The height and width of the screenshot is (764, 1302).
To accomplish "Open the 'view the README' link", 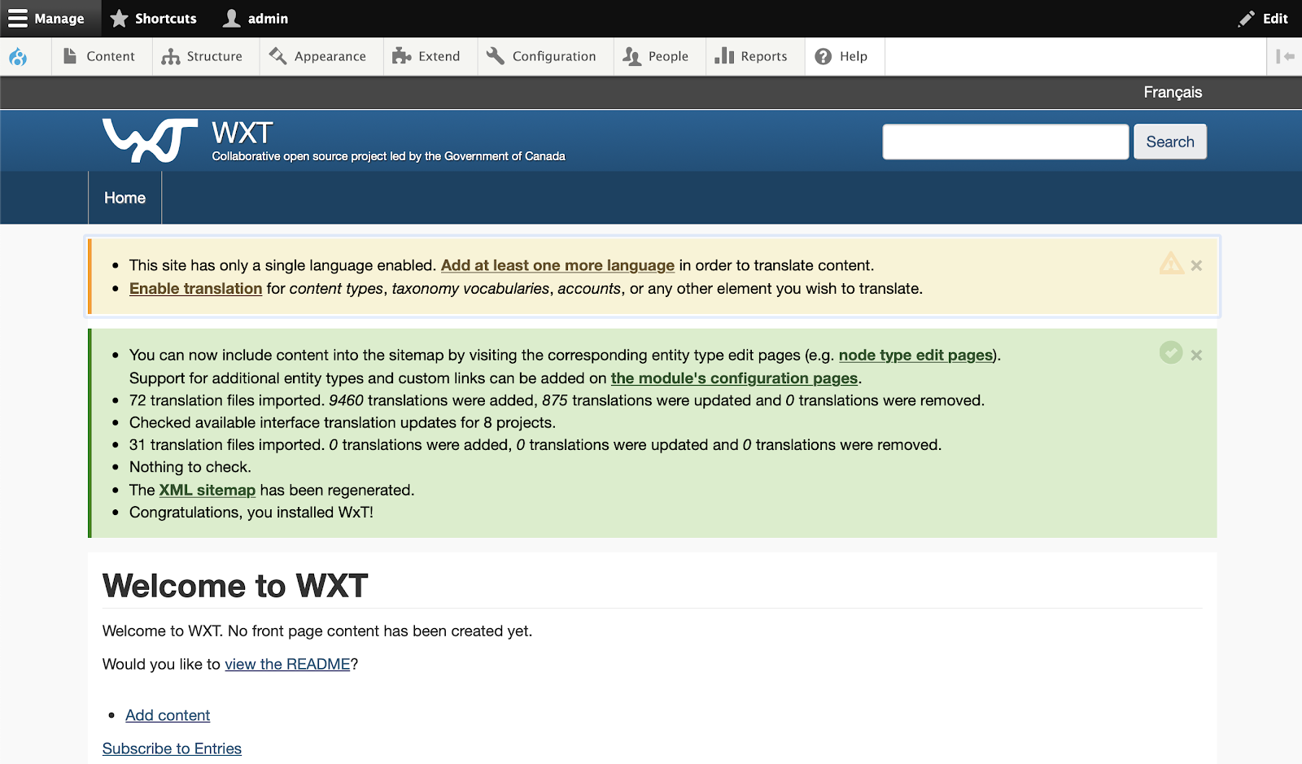I will [x=287, y=664].
